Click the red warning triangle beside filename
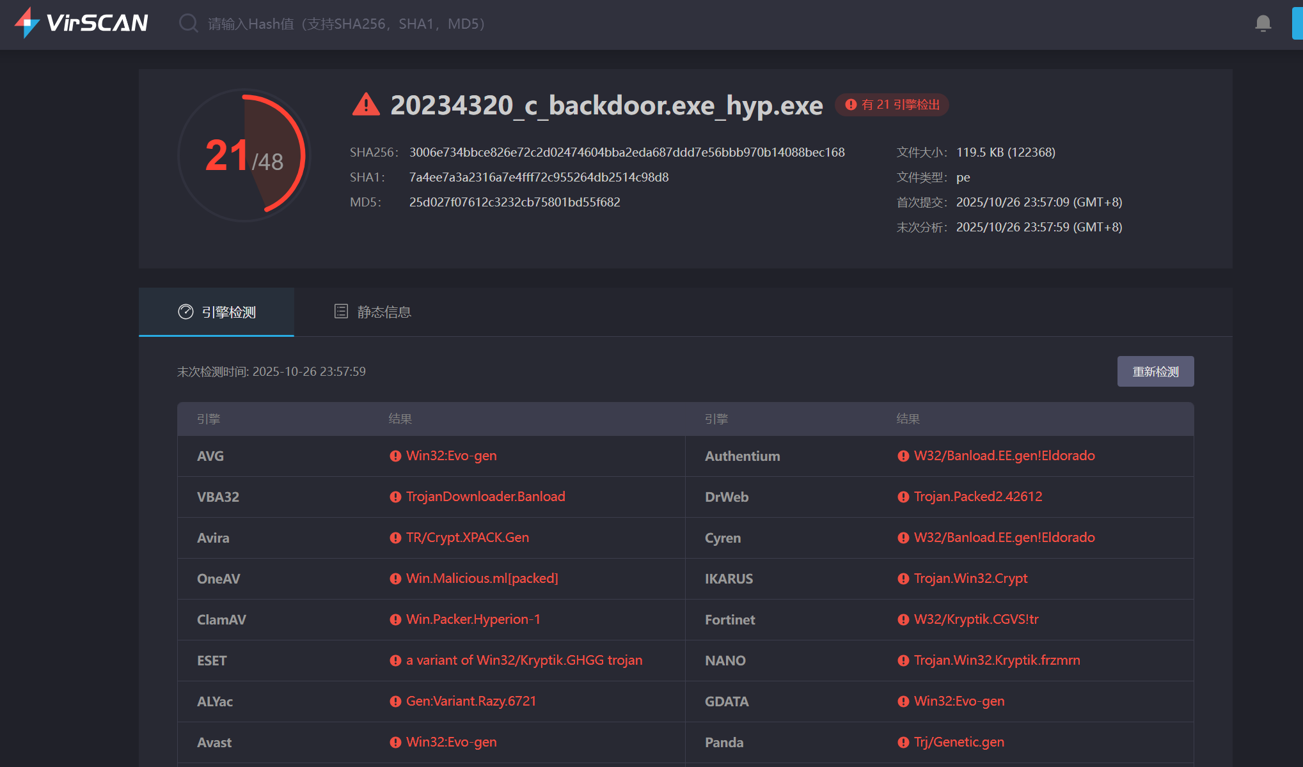The image size is (1303, 767). point(366,104)
